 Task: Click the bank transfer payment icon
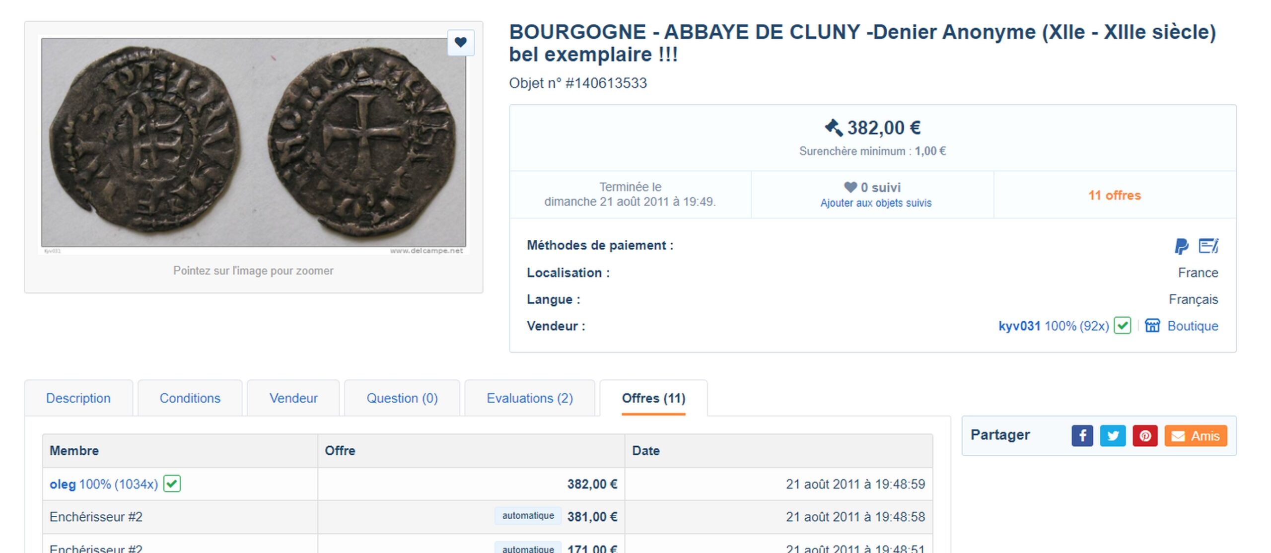[x=1208, y=246]
